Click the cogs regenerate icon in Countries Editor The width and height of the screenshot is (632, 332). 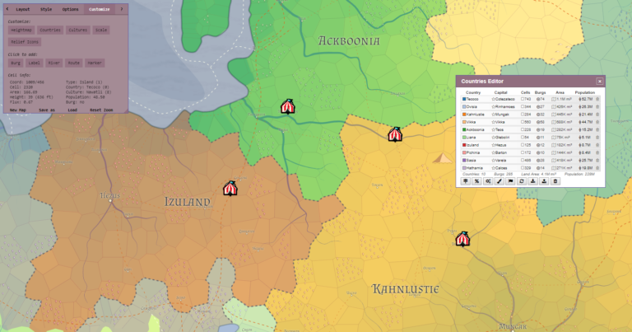point(489,181)
